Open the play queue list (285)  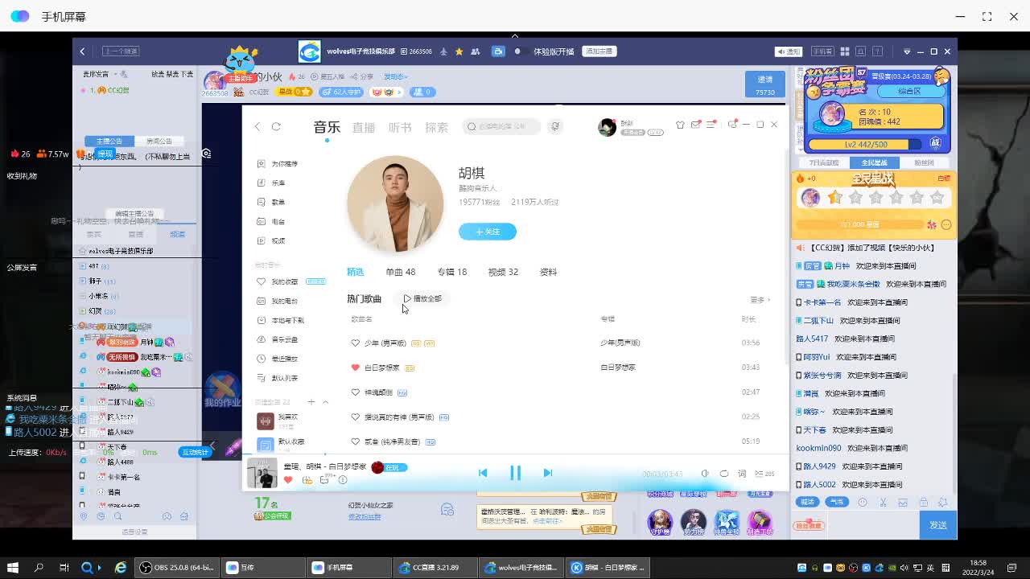click(764, 474)
